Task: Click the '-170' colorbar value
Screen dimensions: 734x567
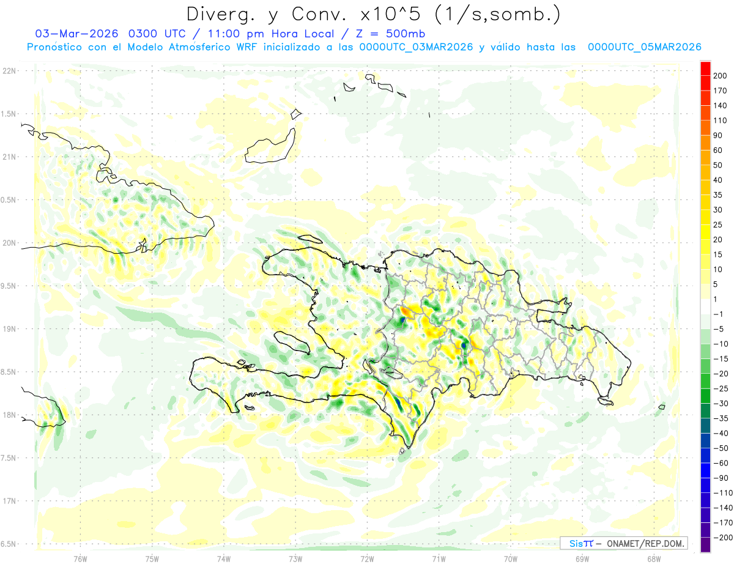Action: (722, 522)
